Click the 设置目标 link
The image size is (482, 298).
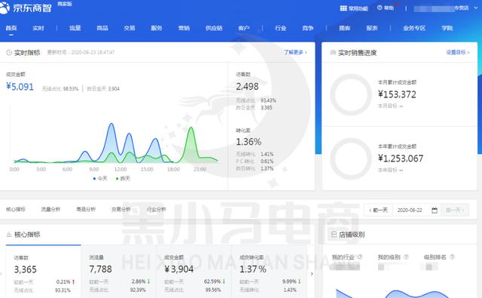click(458, 52)
